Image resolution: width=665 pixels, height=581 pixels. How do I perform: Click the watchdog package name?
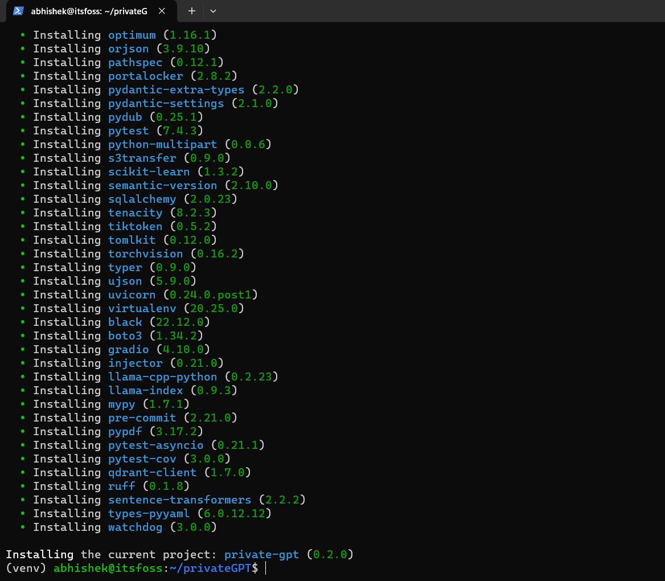(135, 527)
